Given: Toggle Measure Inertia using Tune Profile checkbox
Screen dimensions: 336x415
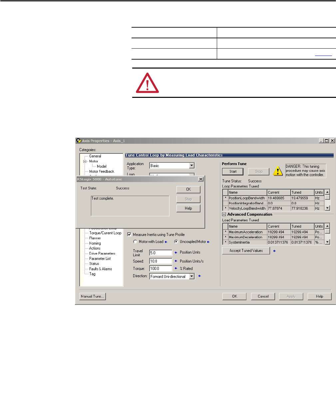Looking at the screenshot, I should [129, 235].
